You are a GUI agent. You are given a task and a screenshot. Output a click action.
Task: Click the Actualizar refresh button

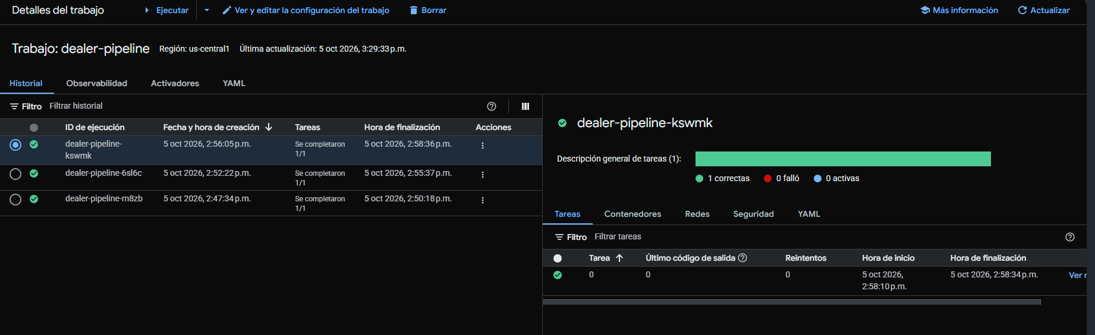coord(1044,10)
